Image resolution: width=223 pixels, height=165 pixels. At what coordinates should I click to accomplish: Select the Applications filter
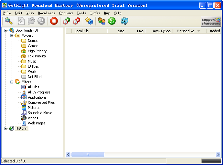(x=37, y=97)
